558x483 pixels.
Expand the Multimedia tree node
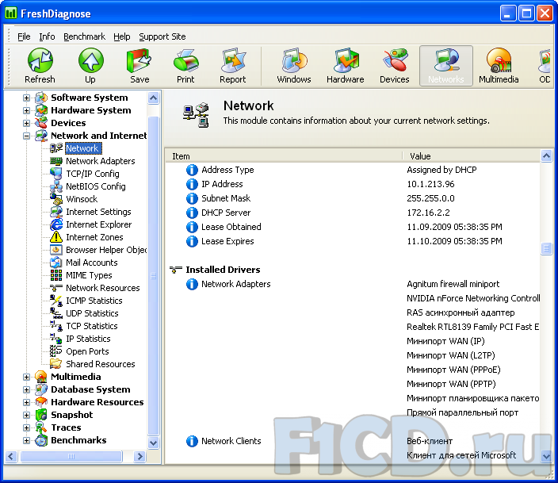26,377
